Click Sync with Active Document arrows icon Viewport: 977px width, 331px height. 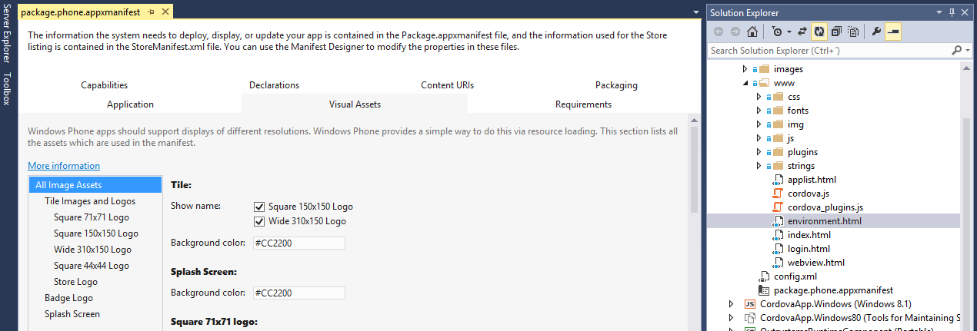[x=802, y=31]
